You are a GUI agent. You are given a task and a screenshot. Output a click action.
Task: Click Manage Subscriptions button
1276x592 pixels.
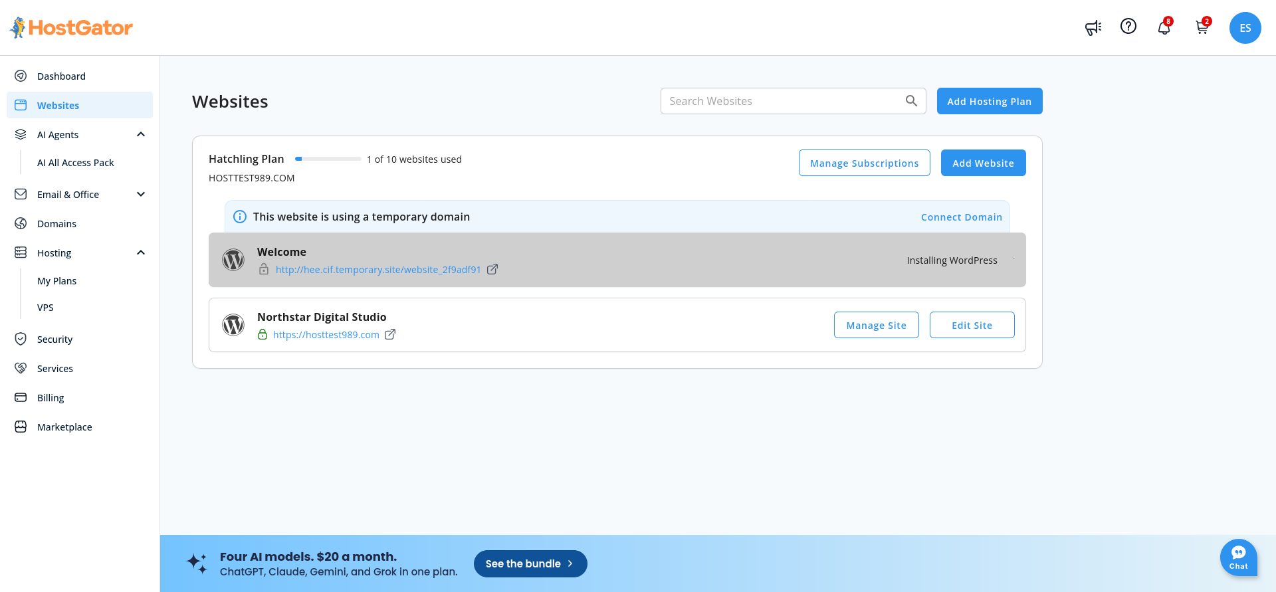coord(865,163)
